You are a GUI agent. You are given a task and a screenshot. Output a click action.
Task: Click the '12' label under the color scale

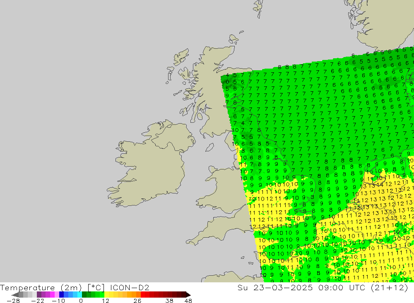point(106,301)
